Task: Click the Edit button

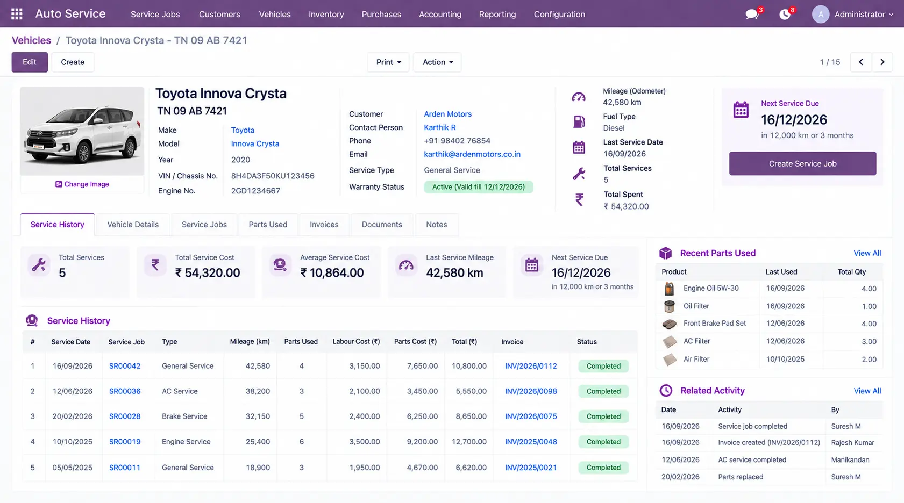Action: (30, 62)
